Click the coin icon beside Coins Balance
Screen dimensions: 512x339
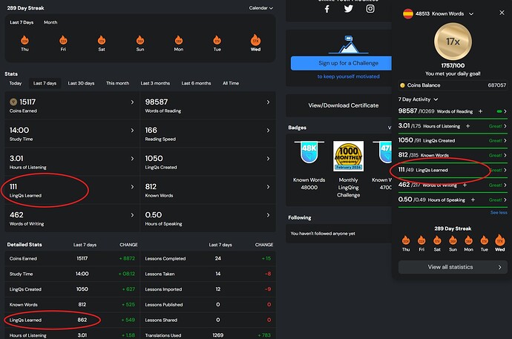[402, 85]
